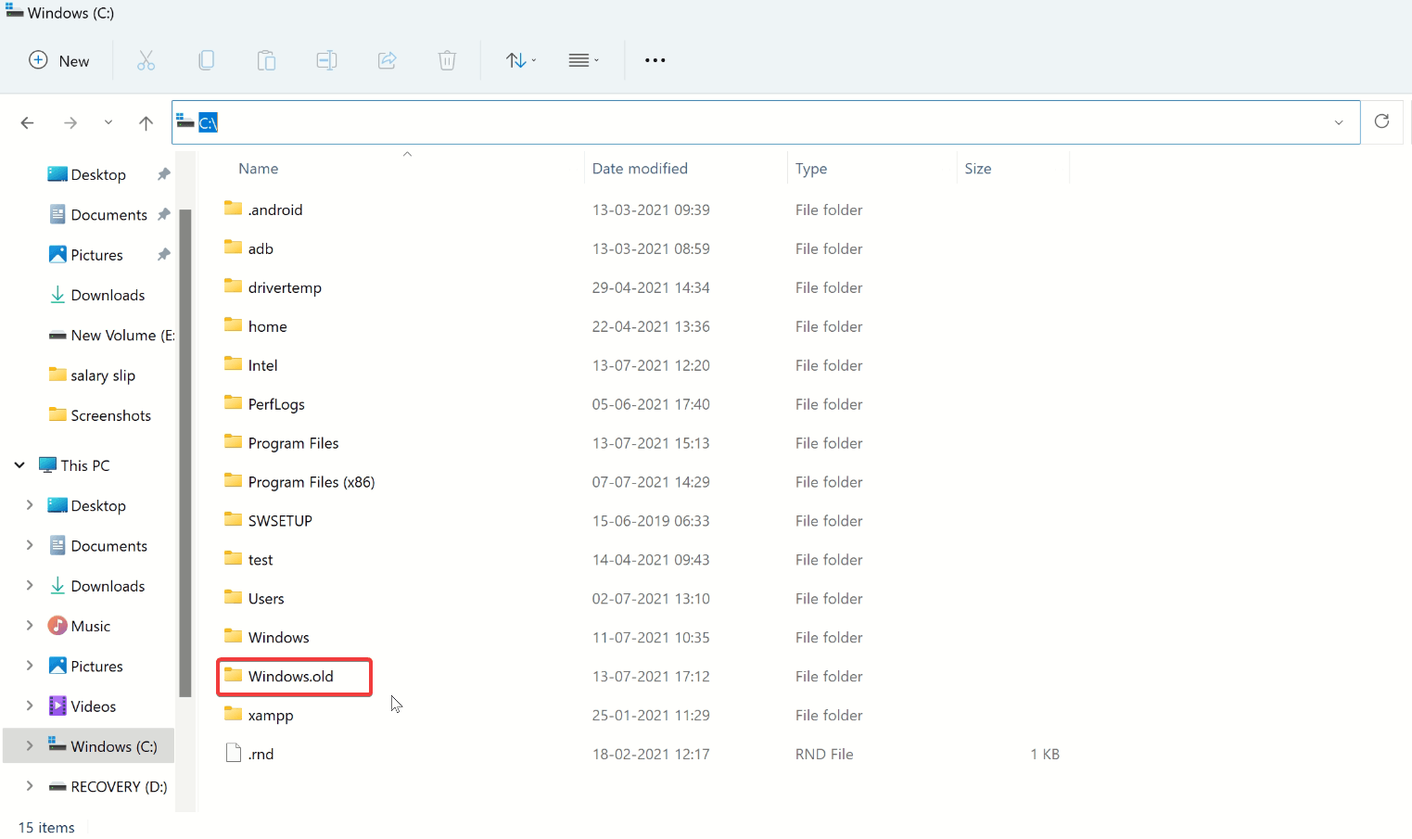The image size is (1412, 839).
Task: Sort by Date modified column header
Action: point(640,169)
